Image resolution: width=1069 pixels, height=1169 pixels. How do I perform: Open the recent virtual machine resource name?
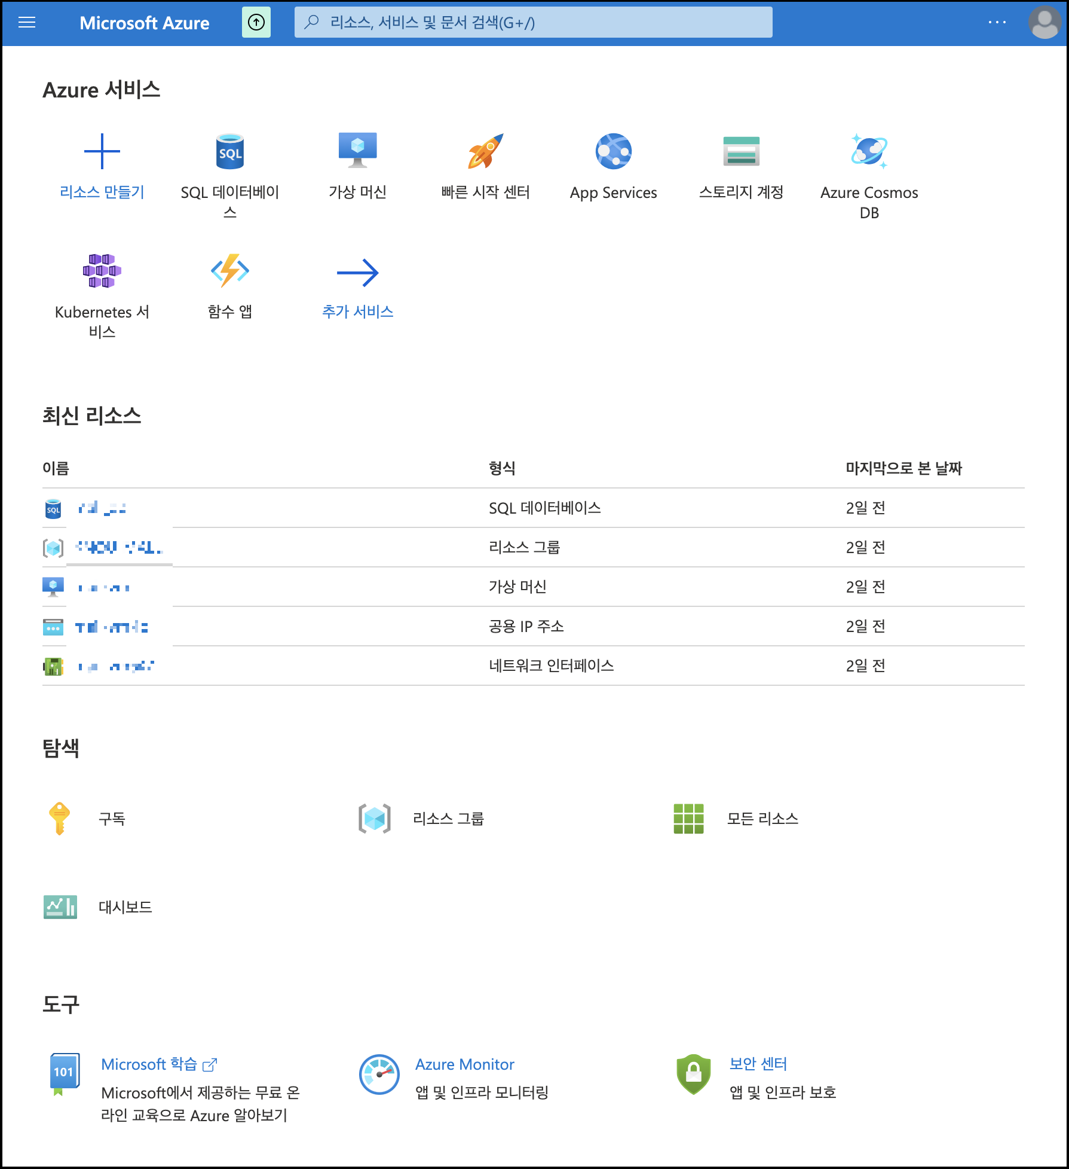pyautogui.click(x=104, y=588)
